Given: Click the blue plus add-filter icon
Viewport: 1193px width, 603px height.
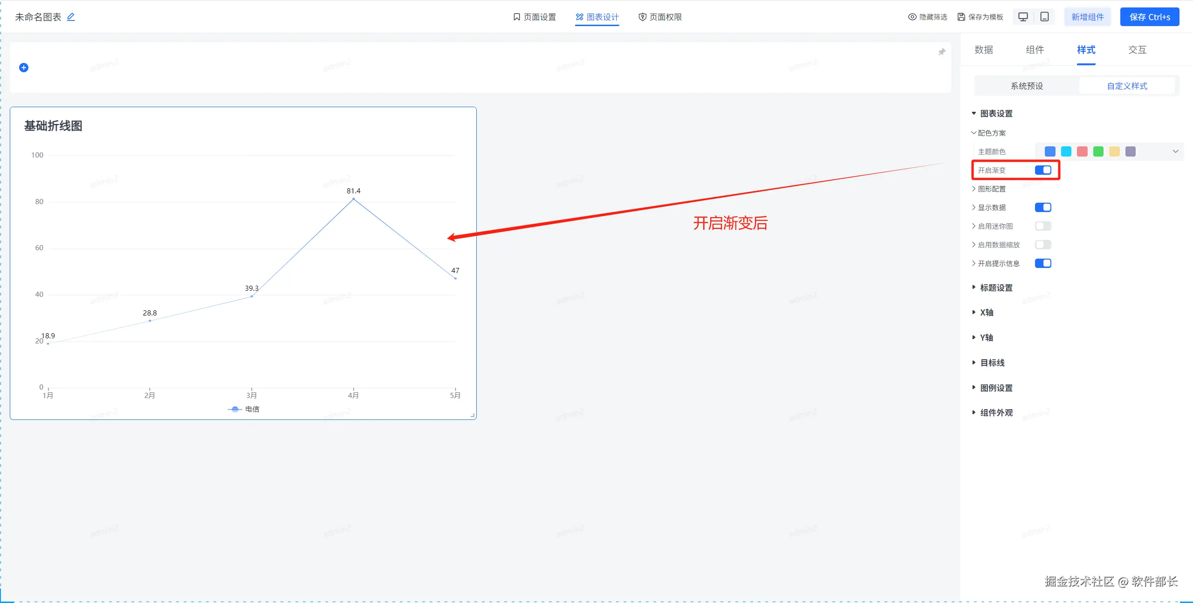Looking at the screenshot, I should pyautogui.click(x=24, y=68).
